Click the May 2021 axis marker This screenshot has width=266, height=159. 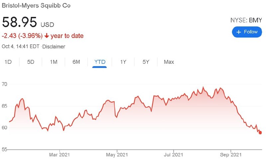coord(117,155)
